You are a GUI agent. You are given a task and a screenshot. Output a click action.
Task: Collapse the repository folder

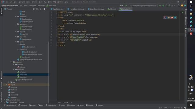16,24
